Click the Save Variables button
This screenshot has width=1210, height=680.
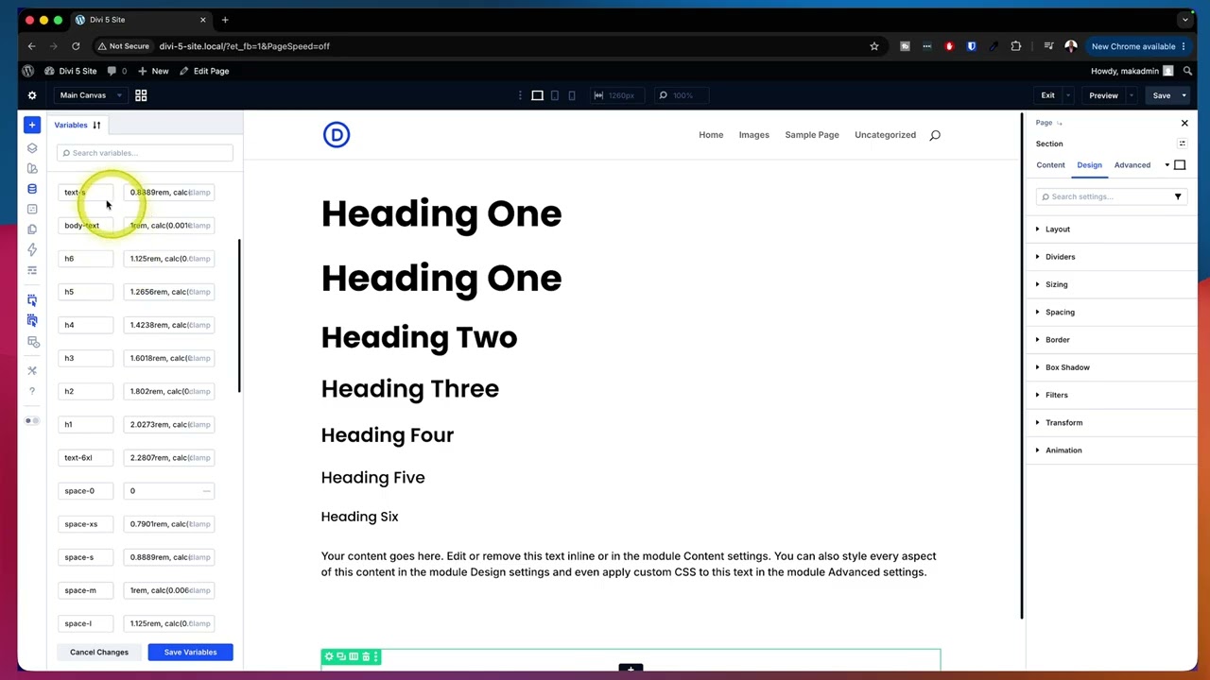point(190,653)
